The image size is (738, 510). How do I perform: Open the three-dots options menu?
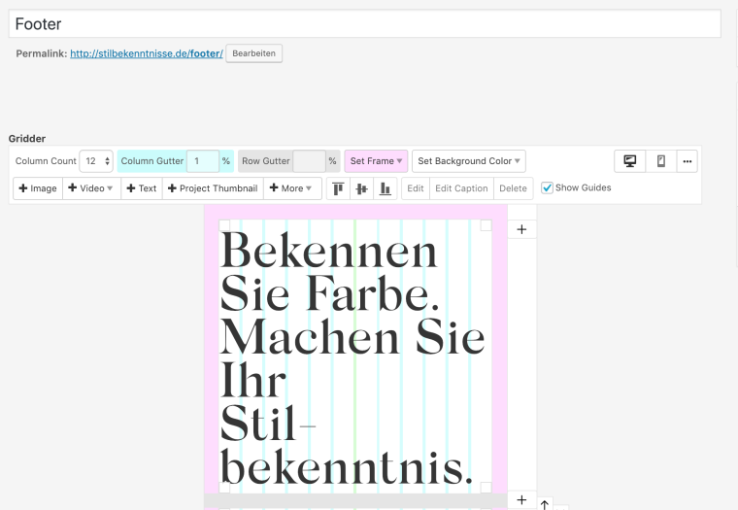tap(687, 161)
